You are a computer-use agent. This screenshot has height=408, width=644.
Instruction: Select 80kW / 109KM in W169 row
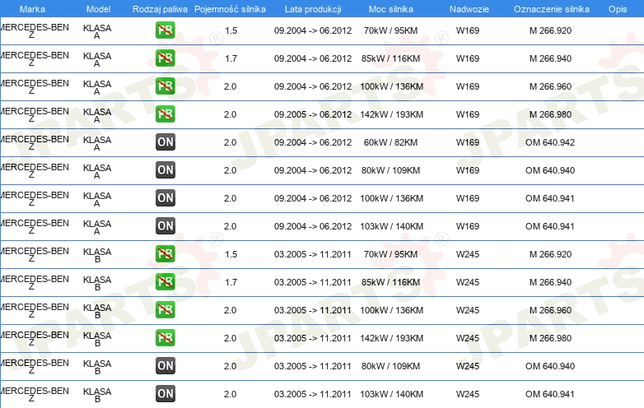[x=390, y=170]
